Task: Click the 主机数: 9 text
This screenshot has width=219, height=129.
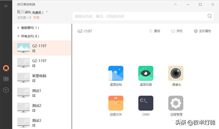Action: point(24,18)
